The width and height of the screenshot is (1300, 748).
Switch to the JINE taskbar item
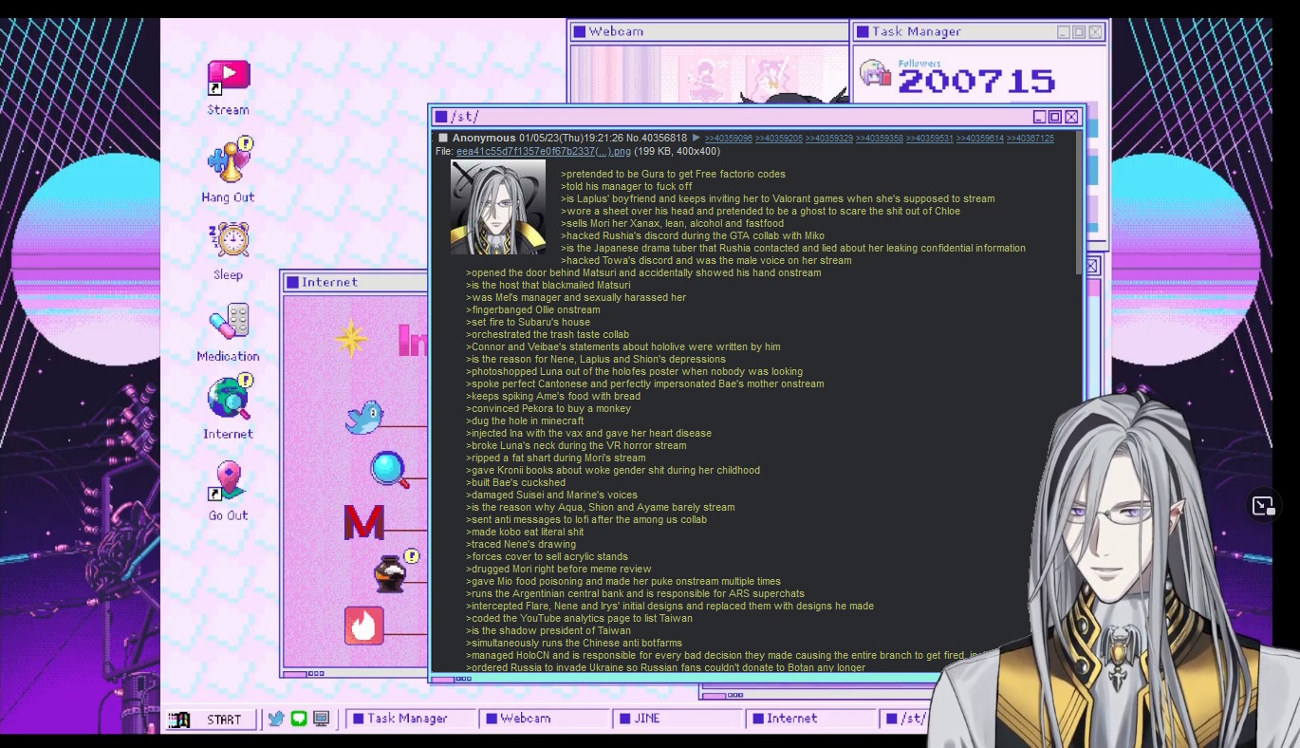click(x=678, y=719)
